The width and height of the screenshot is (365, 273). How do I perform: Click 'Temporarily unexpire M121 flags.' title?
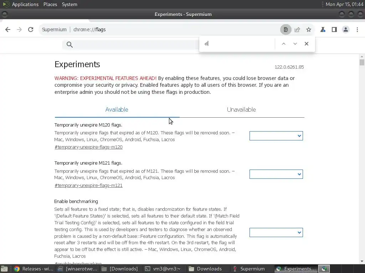[88, 163]
